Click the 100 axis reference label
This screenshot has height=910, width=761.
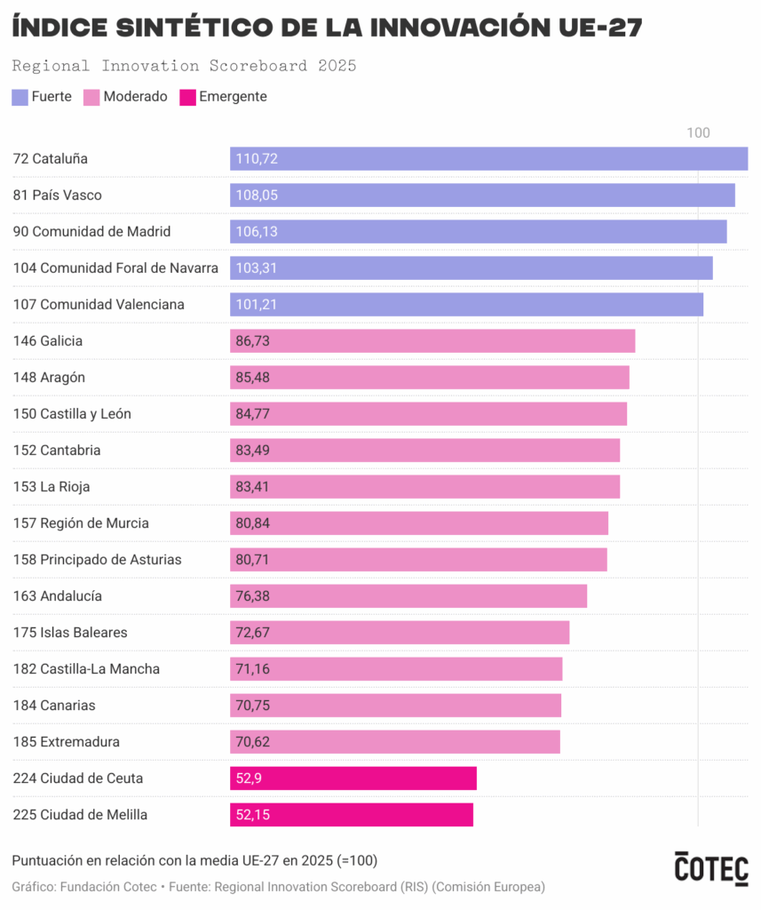click(698, 132)
